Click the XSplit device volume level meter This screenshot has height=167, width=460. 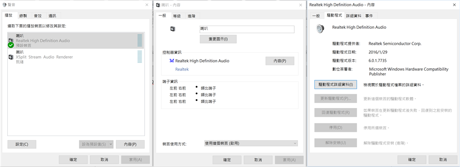140,57
